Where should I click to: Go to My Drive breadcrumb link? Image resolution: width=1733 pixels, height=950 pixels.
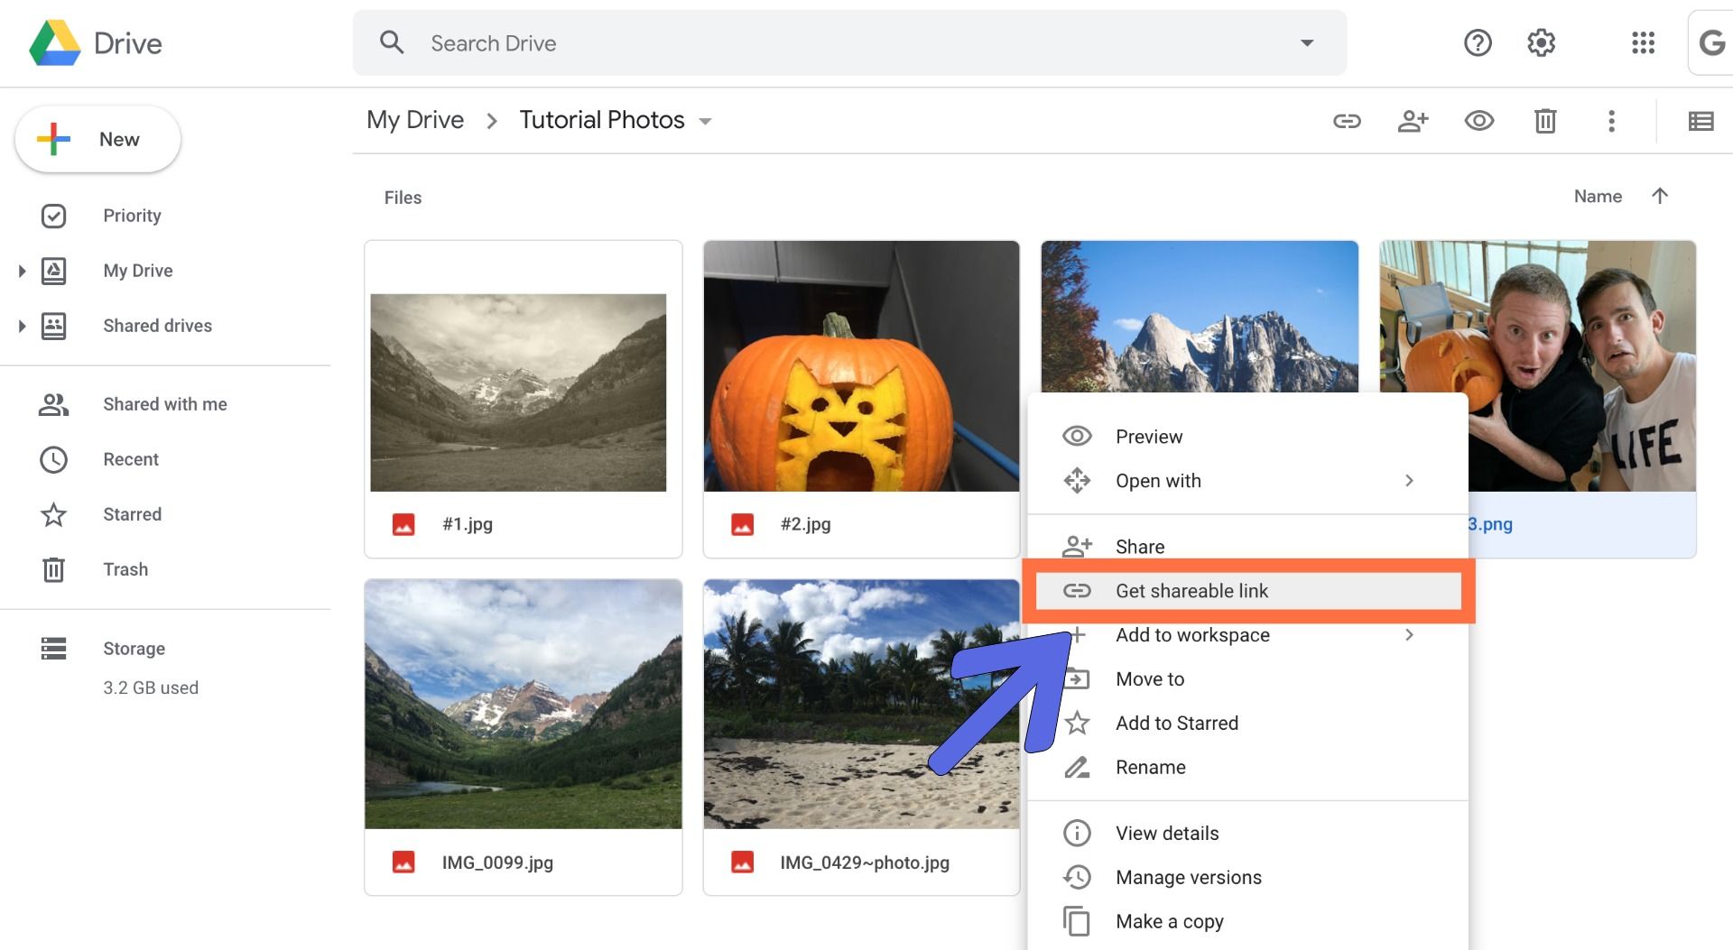[x=415, y=120]
